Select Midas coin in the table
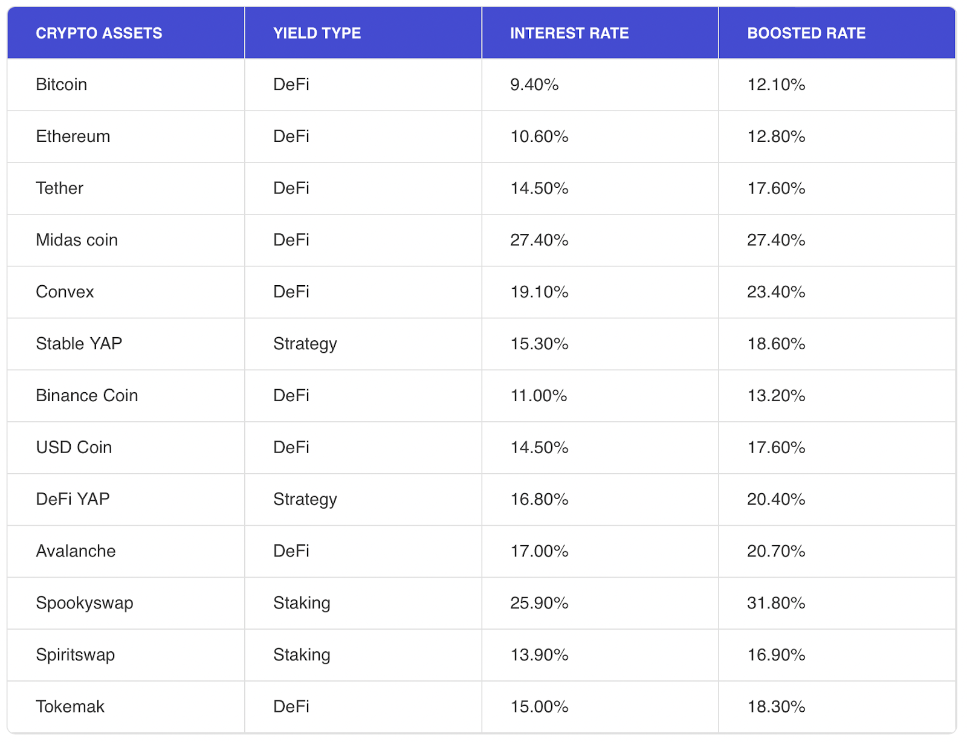Screen dimensions: 967x742 point(77,240)
